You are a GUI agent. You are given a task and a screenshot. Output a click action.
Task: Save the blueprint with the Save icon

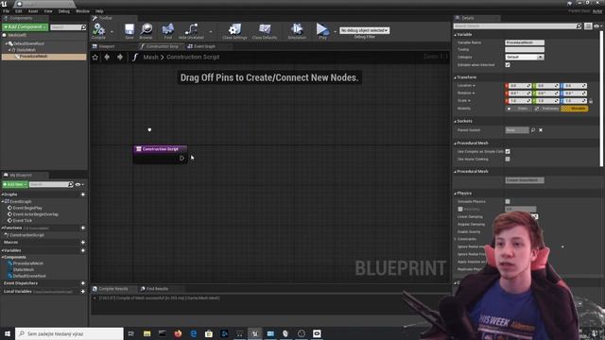point(130,31)
